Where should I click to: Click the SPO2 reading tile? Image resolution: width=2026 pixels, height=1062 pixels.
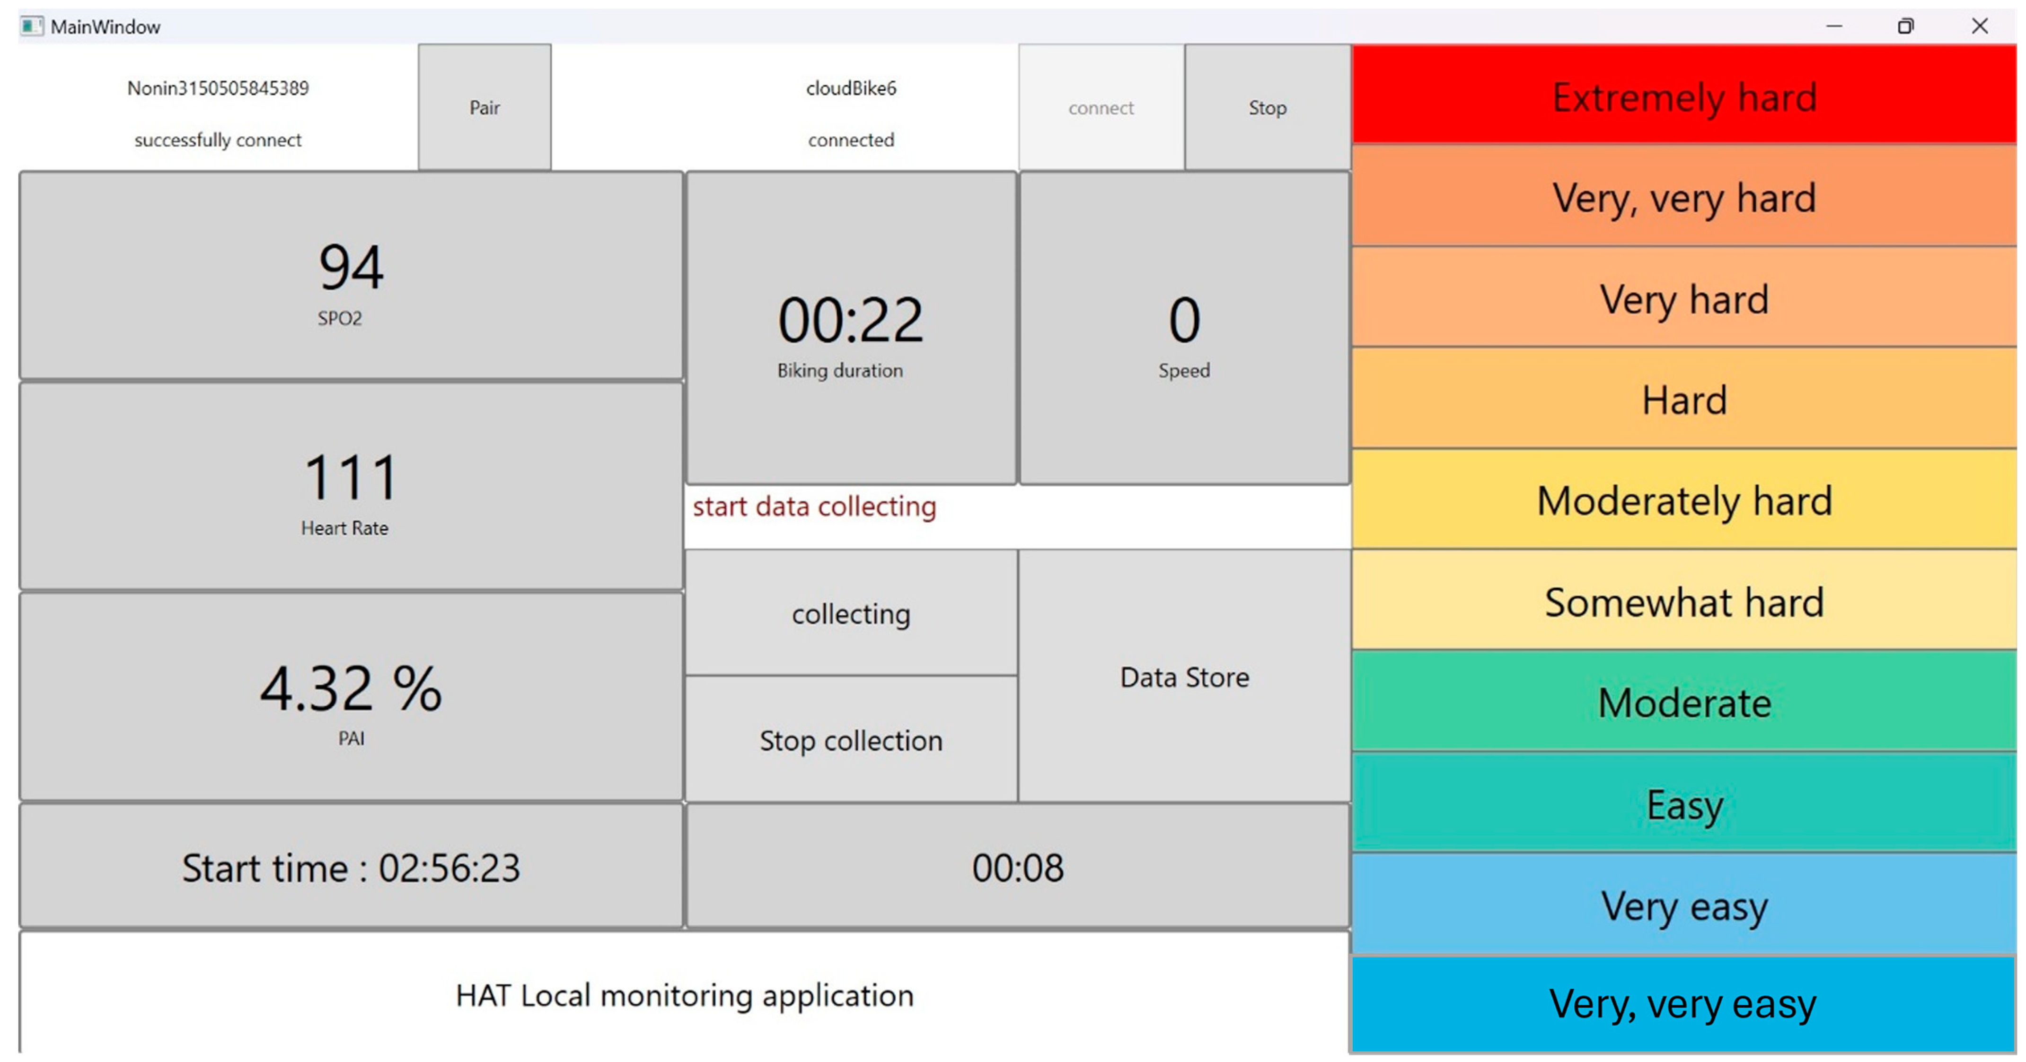(351, 277)
